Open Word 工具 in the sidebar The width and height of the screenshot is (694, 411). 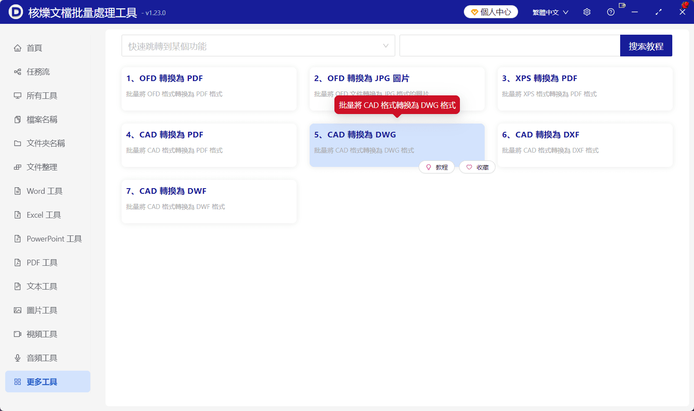pyautogui.click(x=48, y=191)
